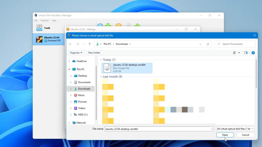262x147 pixels.
Task: Collapse the Today (1) group
Action: [101, 60]
